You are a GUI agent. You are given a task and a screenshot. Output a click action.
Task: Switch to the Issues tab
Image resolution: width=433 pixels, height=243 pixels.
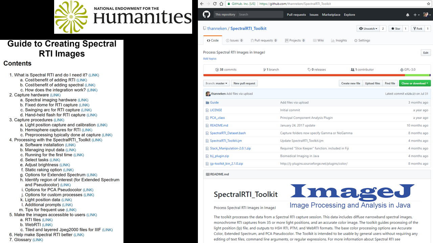tap(234, 40)
